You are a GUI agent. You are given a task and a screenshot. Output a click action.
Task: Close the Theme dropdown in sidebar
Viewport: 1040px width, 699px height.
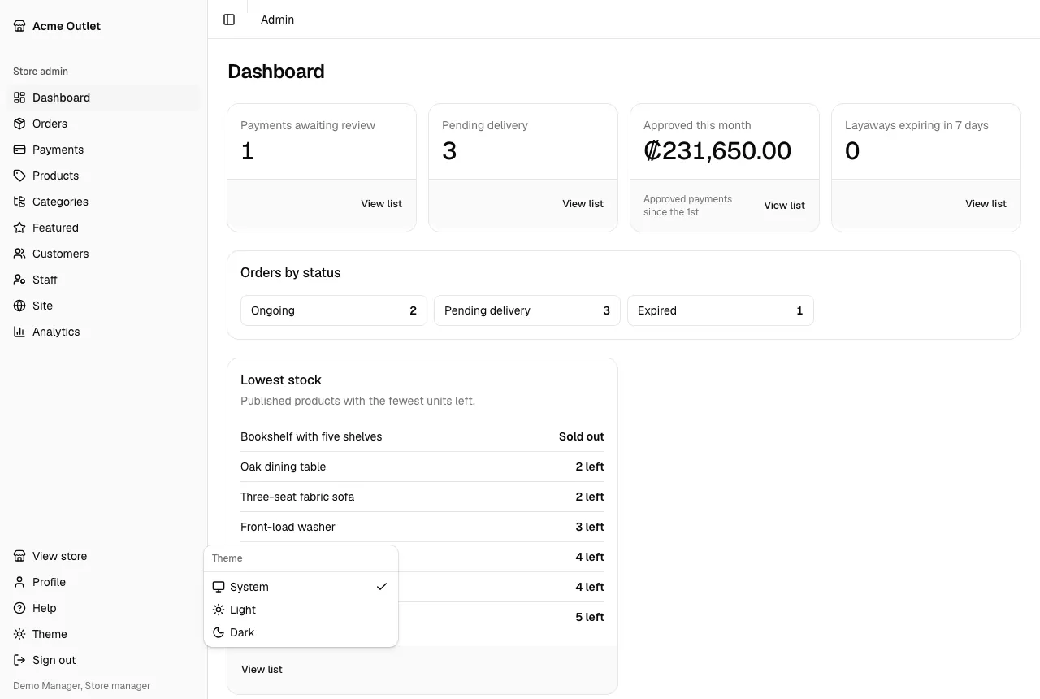(x=103, y=634)
